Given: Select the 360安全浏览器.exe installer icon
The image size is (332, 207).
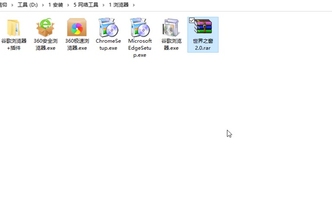Looking at the screenshot, I should click(x=45, y=27).
